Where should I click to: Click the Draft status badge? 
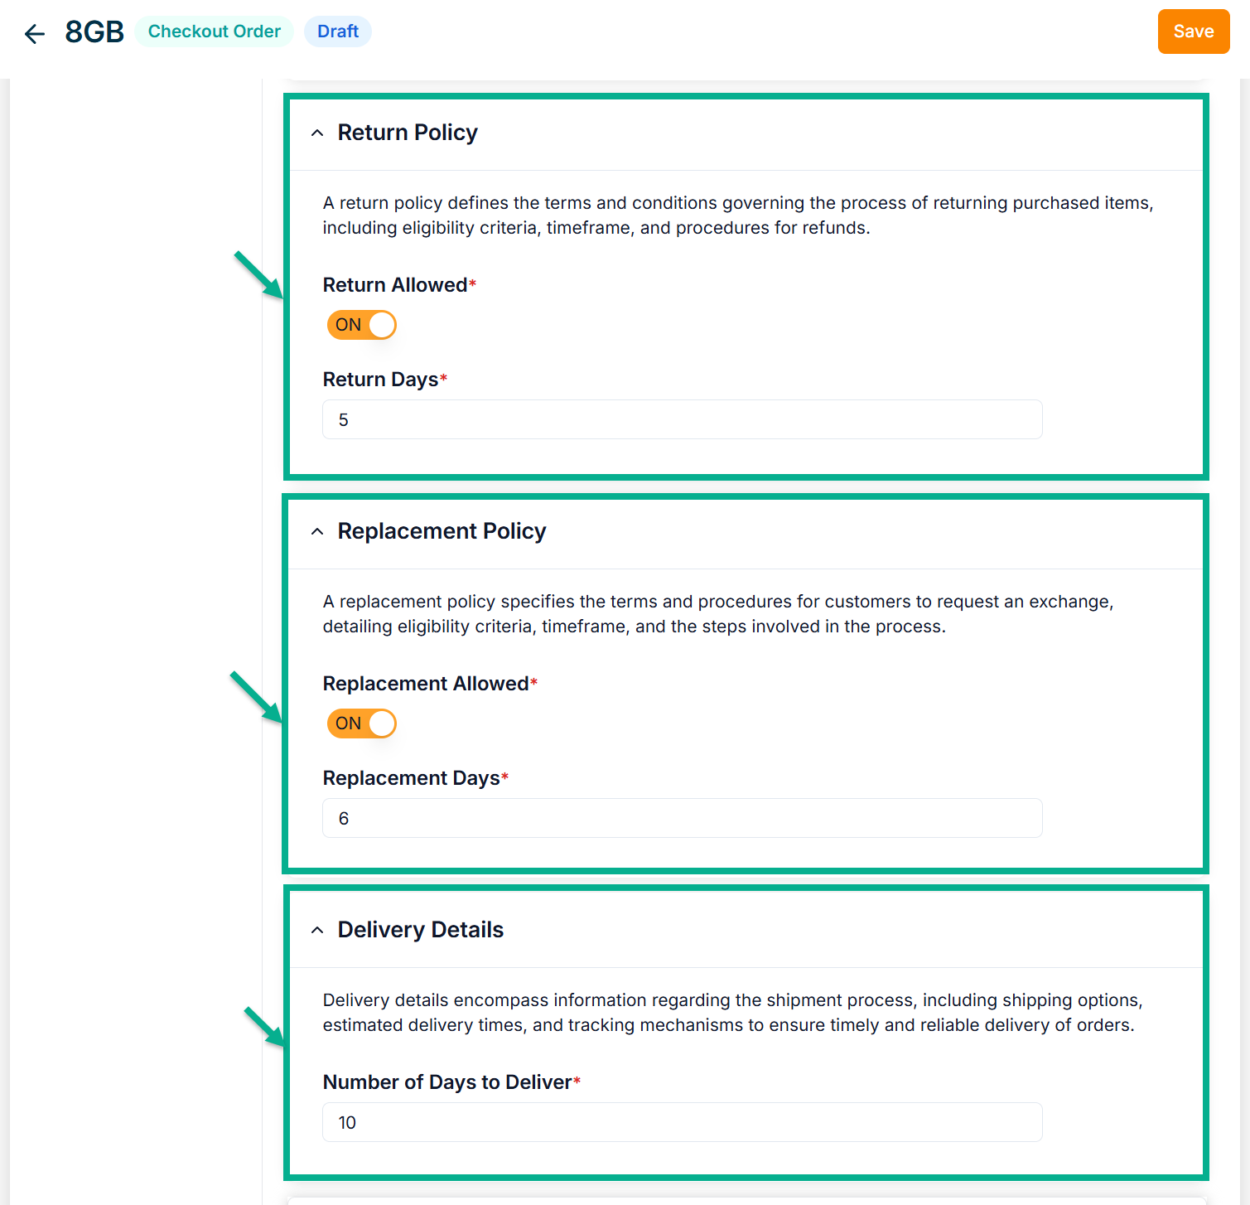coord(338,31)
